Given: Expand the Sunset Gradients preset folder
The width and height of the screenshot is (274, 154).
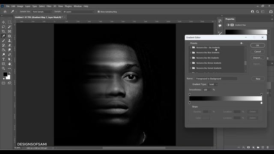Looking at the screenshot, I should pyautogui.click(x=191, y=68).
